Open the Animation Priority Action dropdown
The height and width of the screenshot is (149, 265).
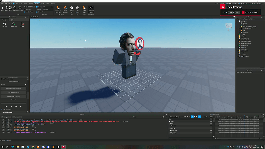pos(13,84)
